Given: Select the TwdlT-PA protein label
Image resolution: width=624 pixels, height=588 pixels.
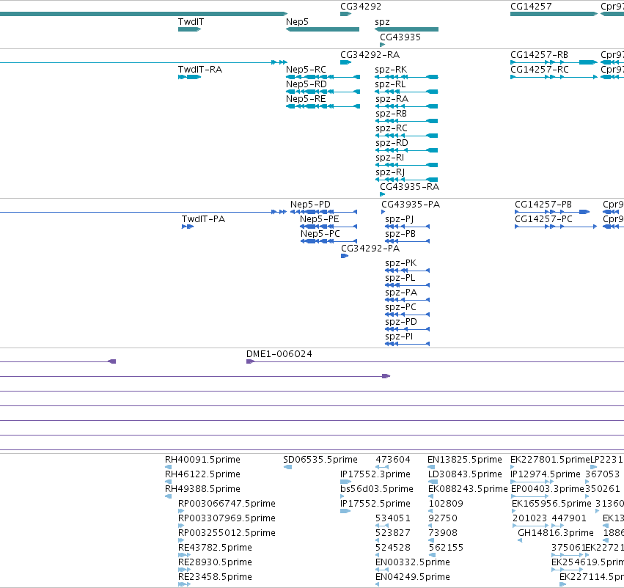Looking at the screenshot, I should pyautogui.click(x=203, y=219).
